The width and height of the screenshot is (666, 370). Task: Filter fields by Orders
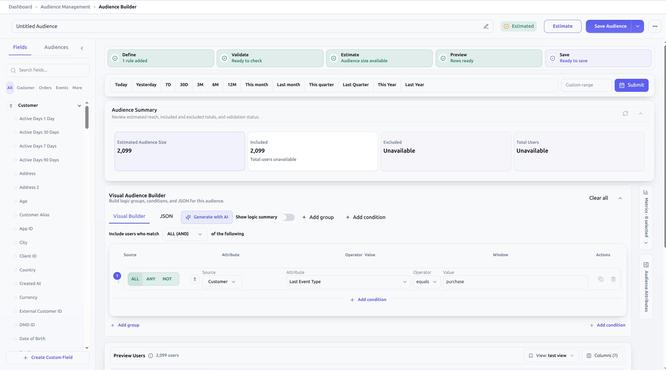coord(45,88)
